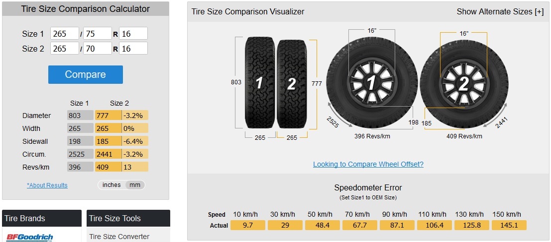Click wheel 2 side-view rim graphic
This screenshot has height=242, width=551.
click(x=464, y=84)
